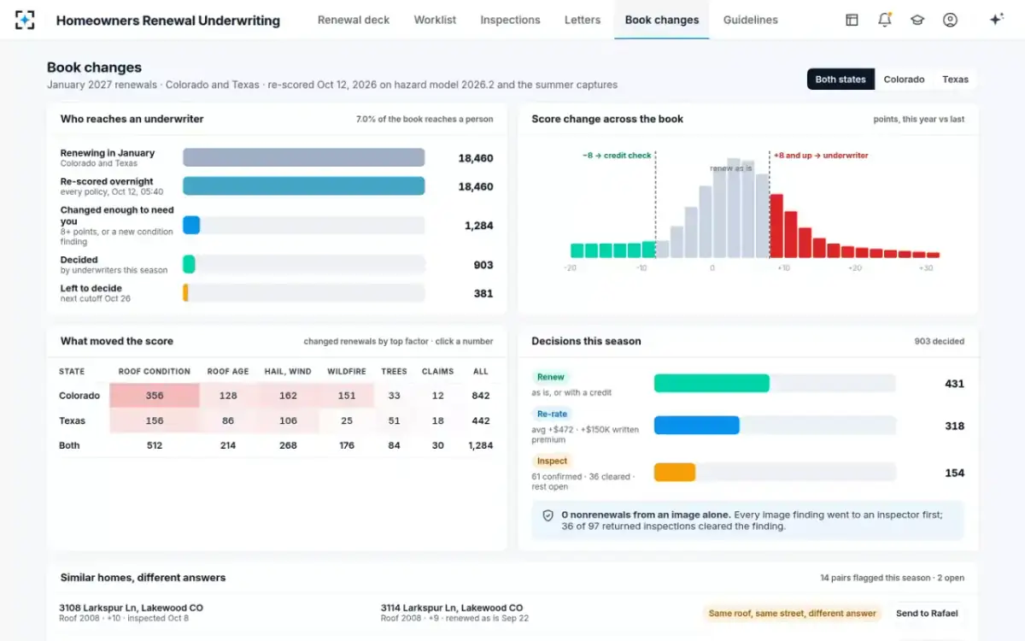Switch the state filter to Texas
This screenshot has width=1025, height=641.
[x=955, y=79]
